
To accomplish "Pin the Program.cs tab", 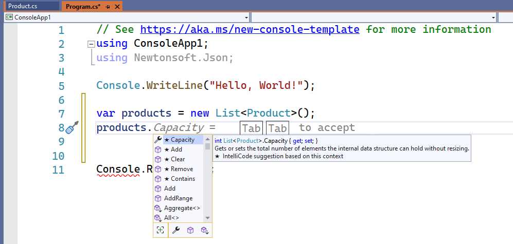I will pos(108,7).
